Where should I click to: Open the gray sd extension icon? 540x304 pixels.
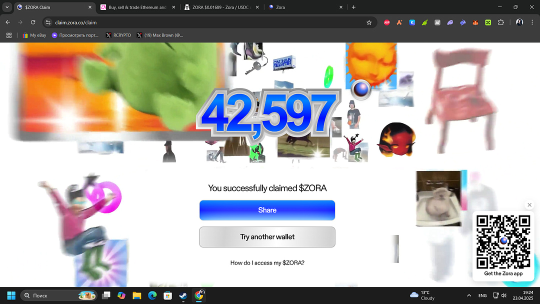(x=437, y=22)
